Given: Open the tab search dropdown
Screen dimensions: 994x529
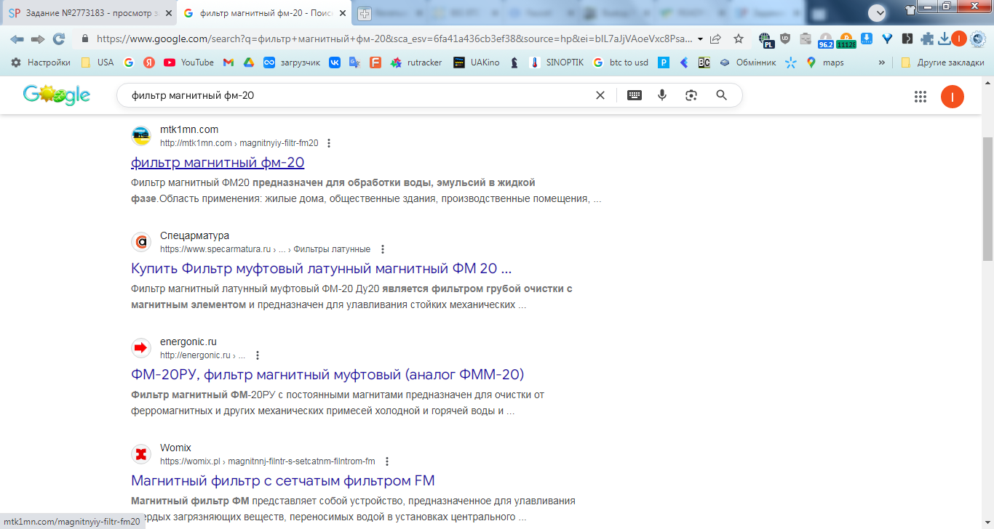Looking at the screenshot, I should point(878,12).
